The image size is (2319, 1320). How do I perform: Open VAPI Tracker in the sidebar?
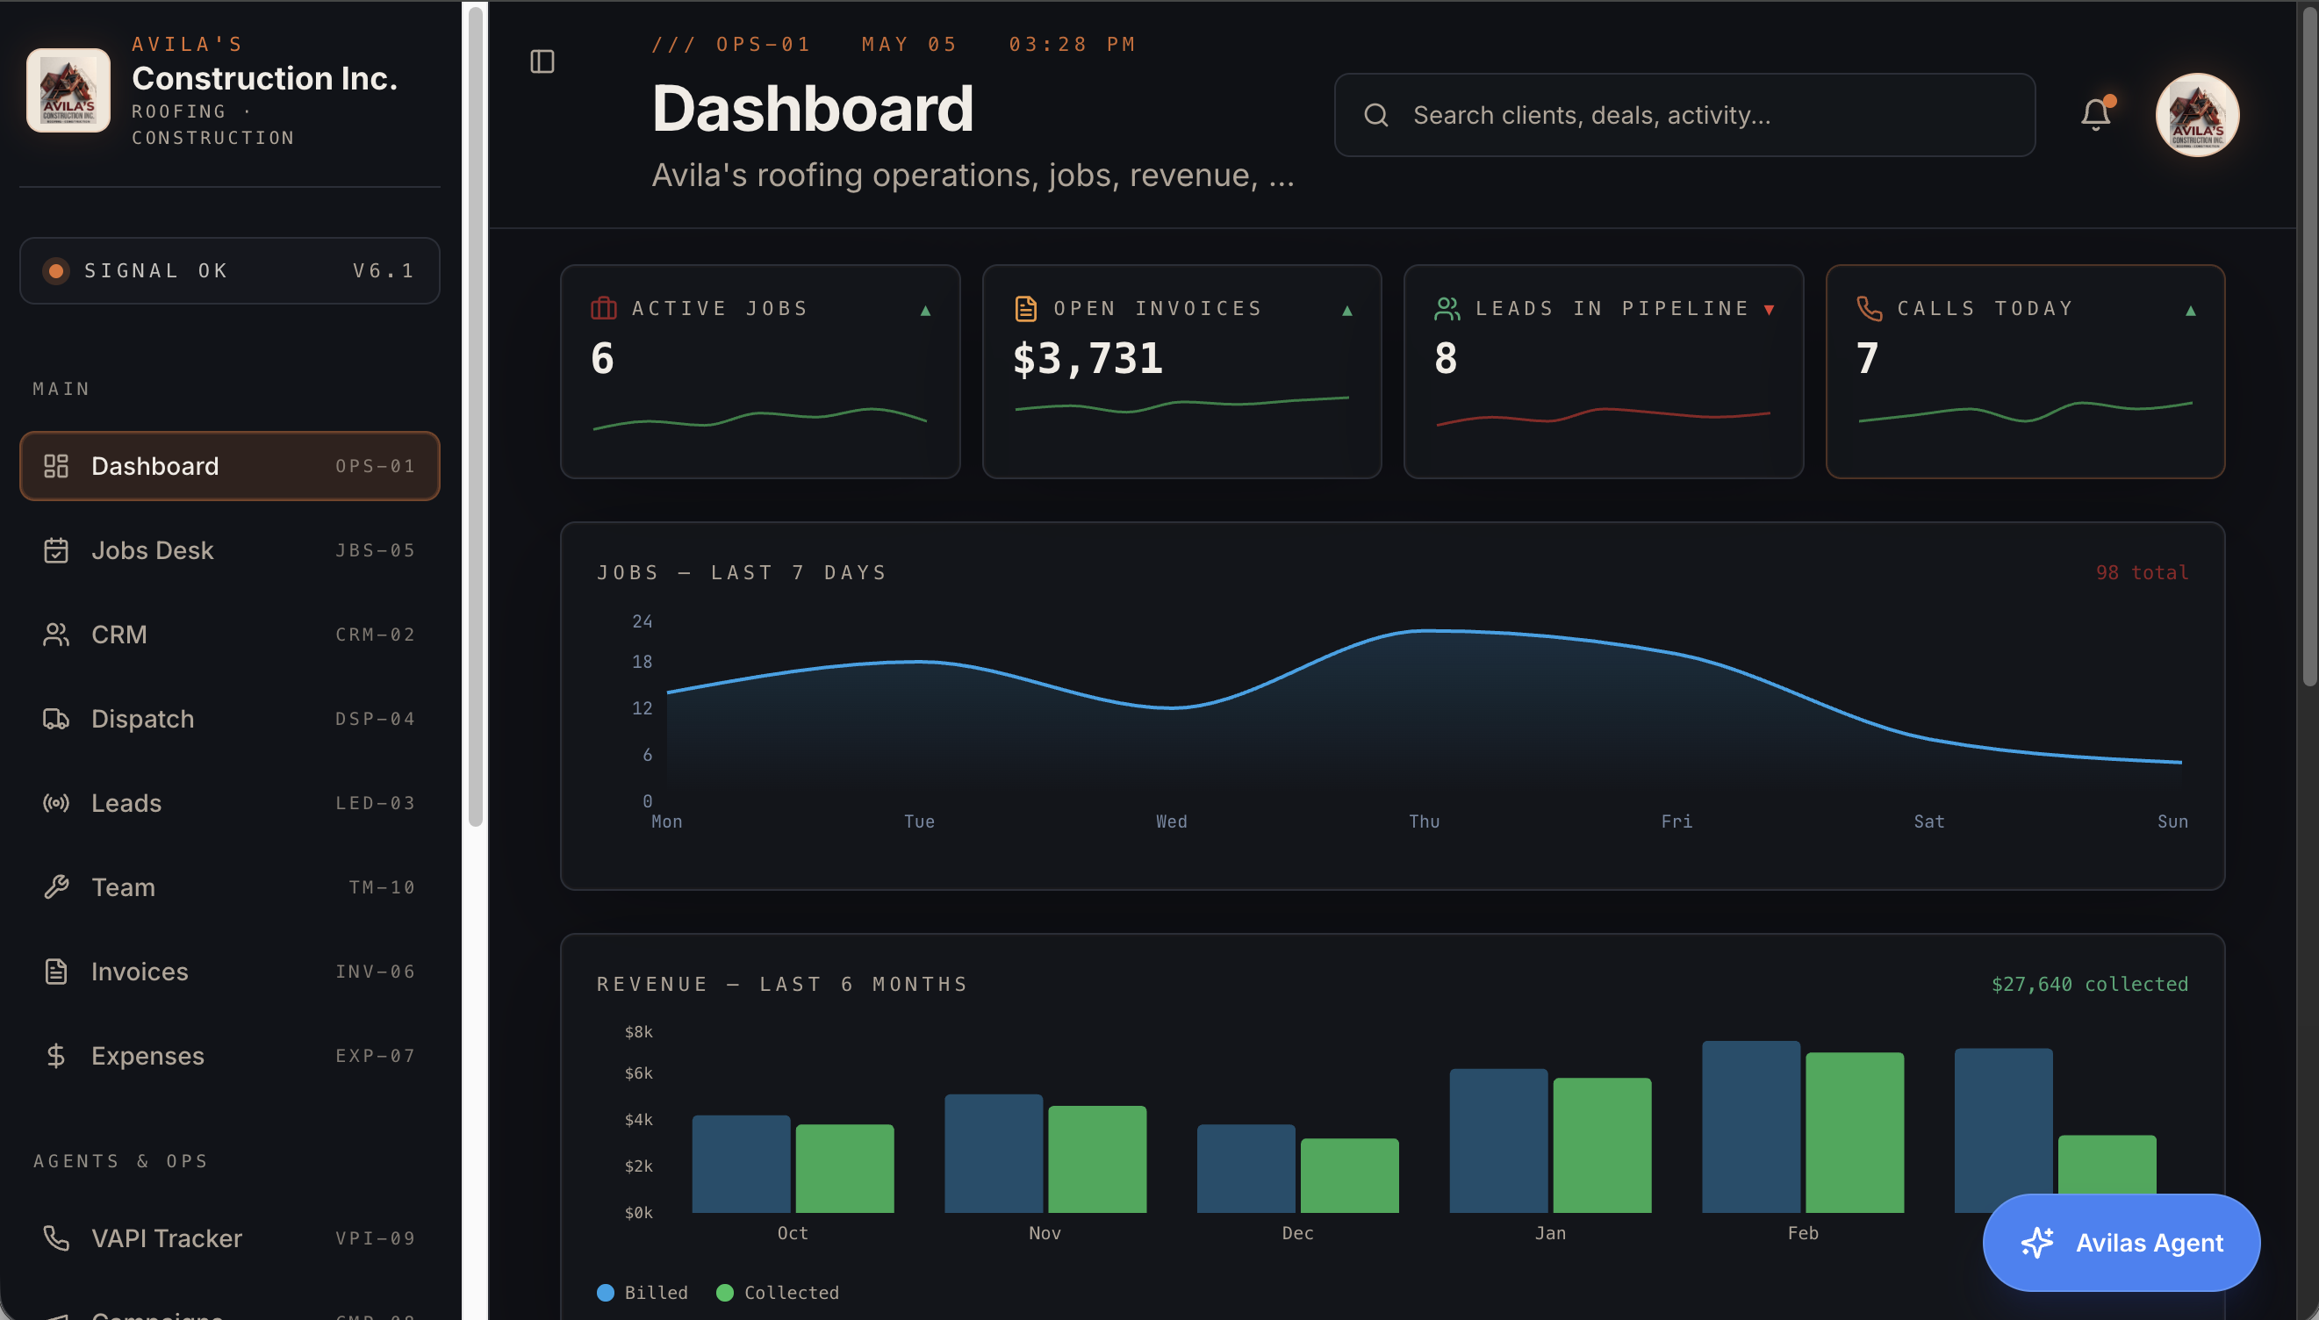(229, 1238)
